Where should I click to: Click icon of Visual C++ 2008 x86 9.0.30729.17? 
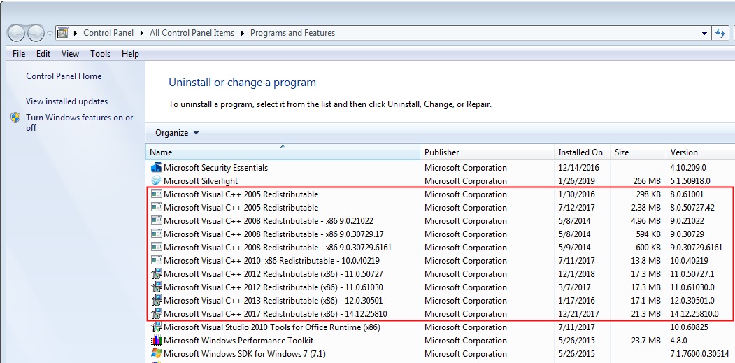156,234
